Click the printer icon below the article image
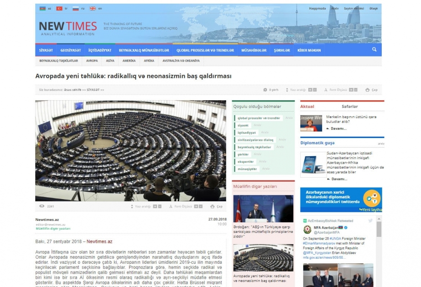Image resolution: width=421 pixels, height=287 pixels. (x=213, y=206)
